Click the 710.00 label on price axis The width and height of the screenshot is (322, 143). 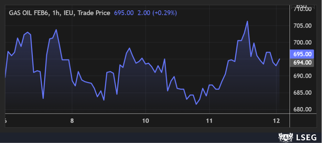click(303, 9)
